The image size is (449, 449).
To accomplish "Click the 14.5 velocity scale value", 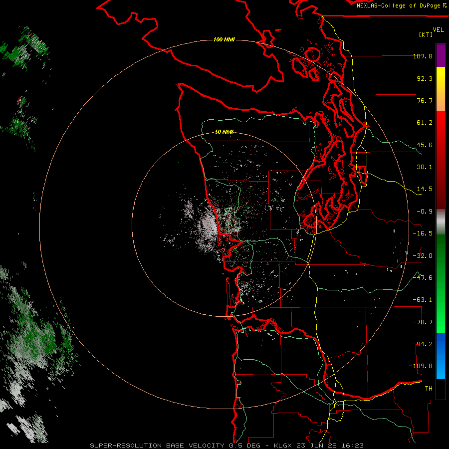I will pos(425,189).
